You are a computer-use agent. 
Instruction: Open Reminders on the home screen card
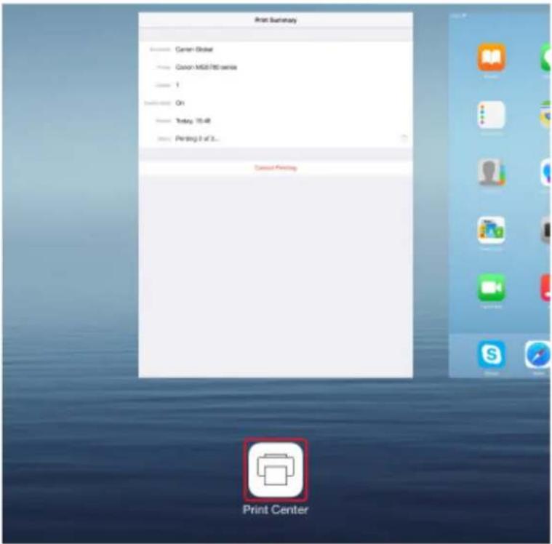click(x=492, y=115)
